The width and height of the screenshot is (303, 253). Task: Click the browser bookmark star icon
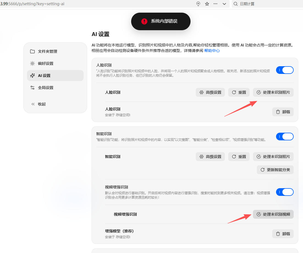(x=207, y=4)
